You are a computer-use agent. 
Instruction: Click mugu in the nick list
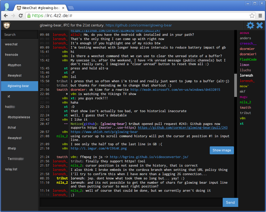(x=243, y=97)
